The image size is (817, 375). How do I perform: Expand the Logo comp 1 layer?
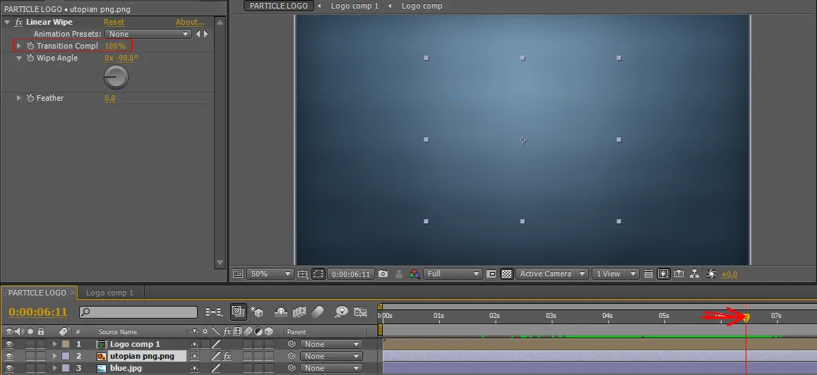[x=54, y=344]
